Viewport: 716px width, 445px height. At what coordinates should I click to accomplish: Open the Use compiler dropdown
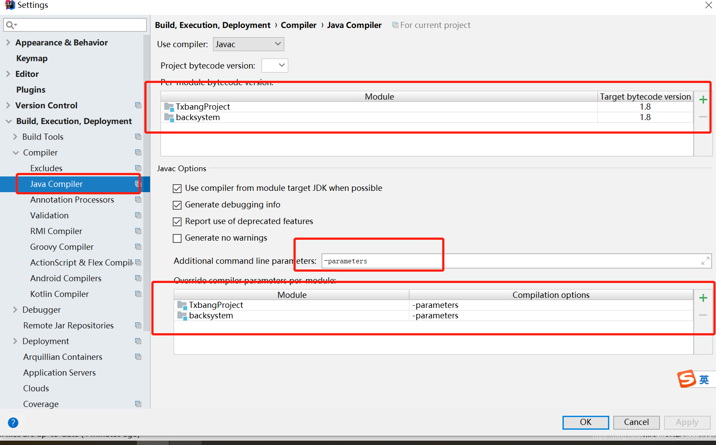[x=248, y=44]
